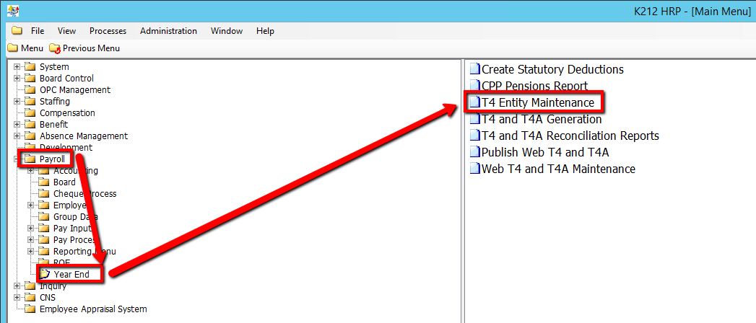This screenshot has width=756, height=323.
Task: Select the Compensation tree item
Action: (67, 113)
